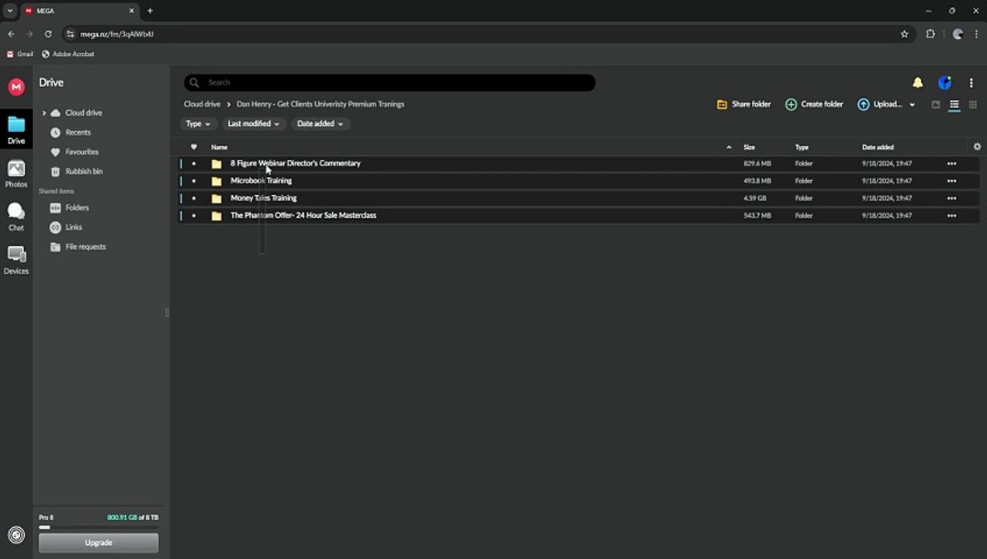Click the Upgrade button
Viewport: 987px width, 559px height.
tap(99, 543)
